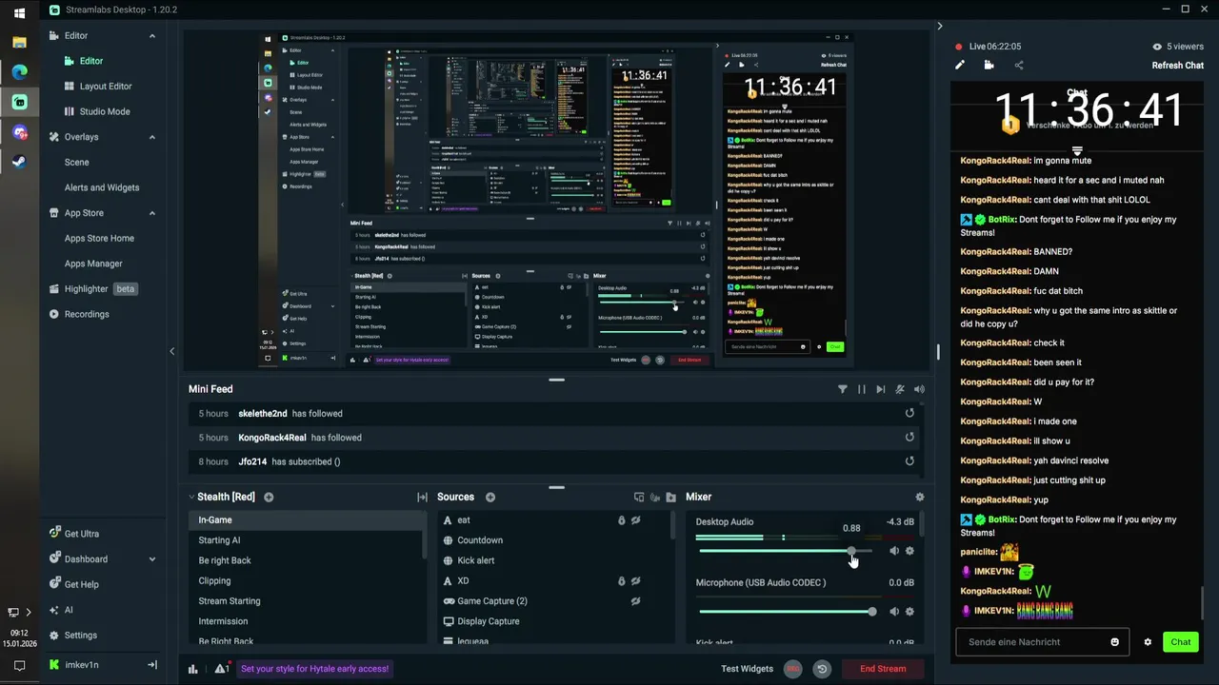Click the REC record button

tap(792, 669)
